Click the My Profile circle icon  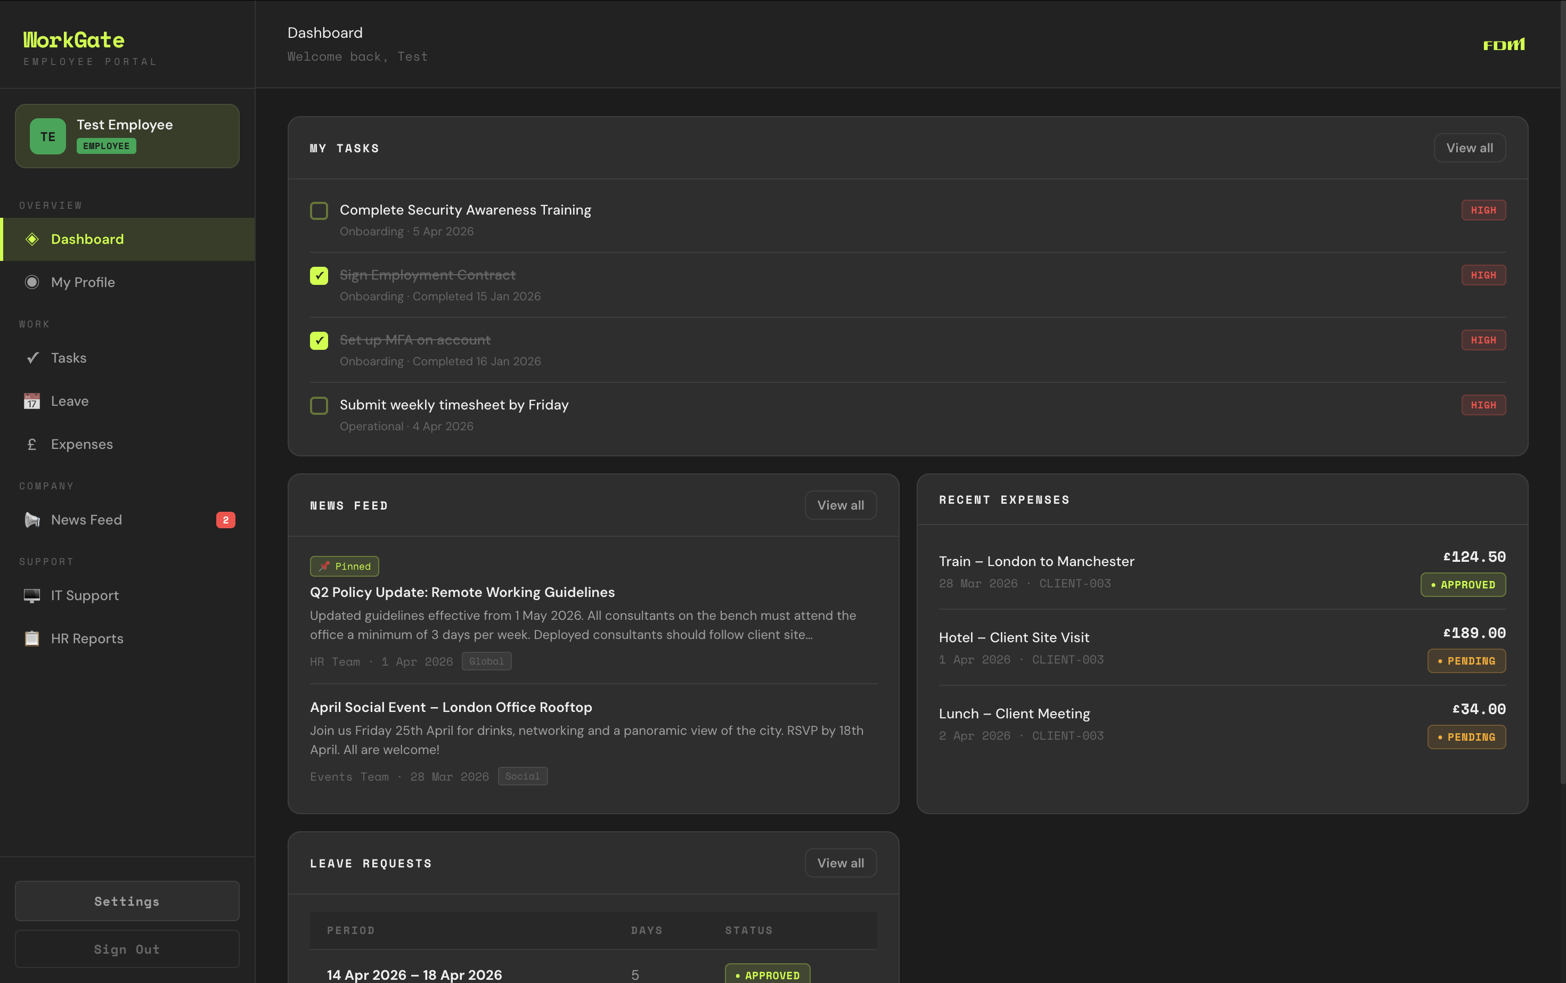pyautogui.click(x=32, y=282)
